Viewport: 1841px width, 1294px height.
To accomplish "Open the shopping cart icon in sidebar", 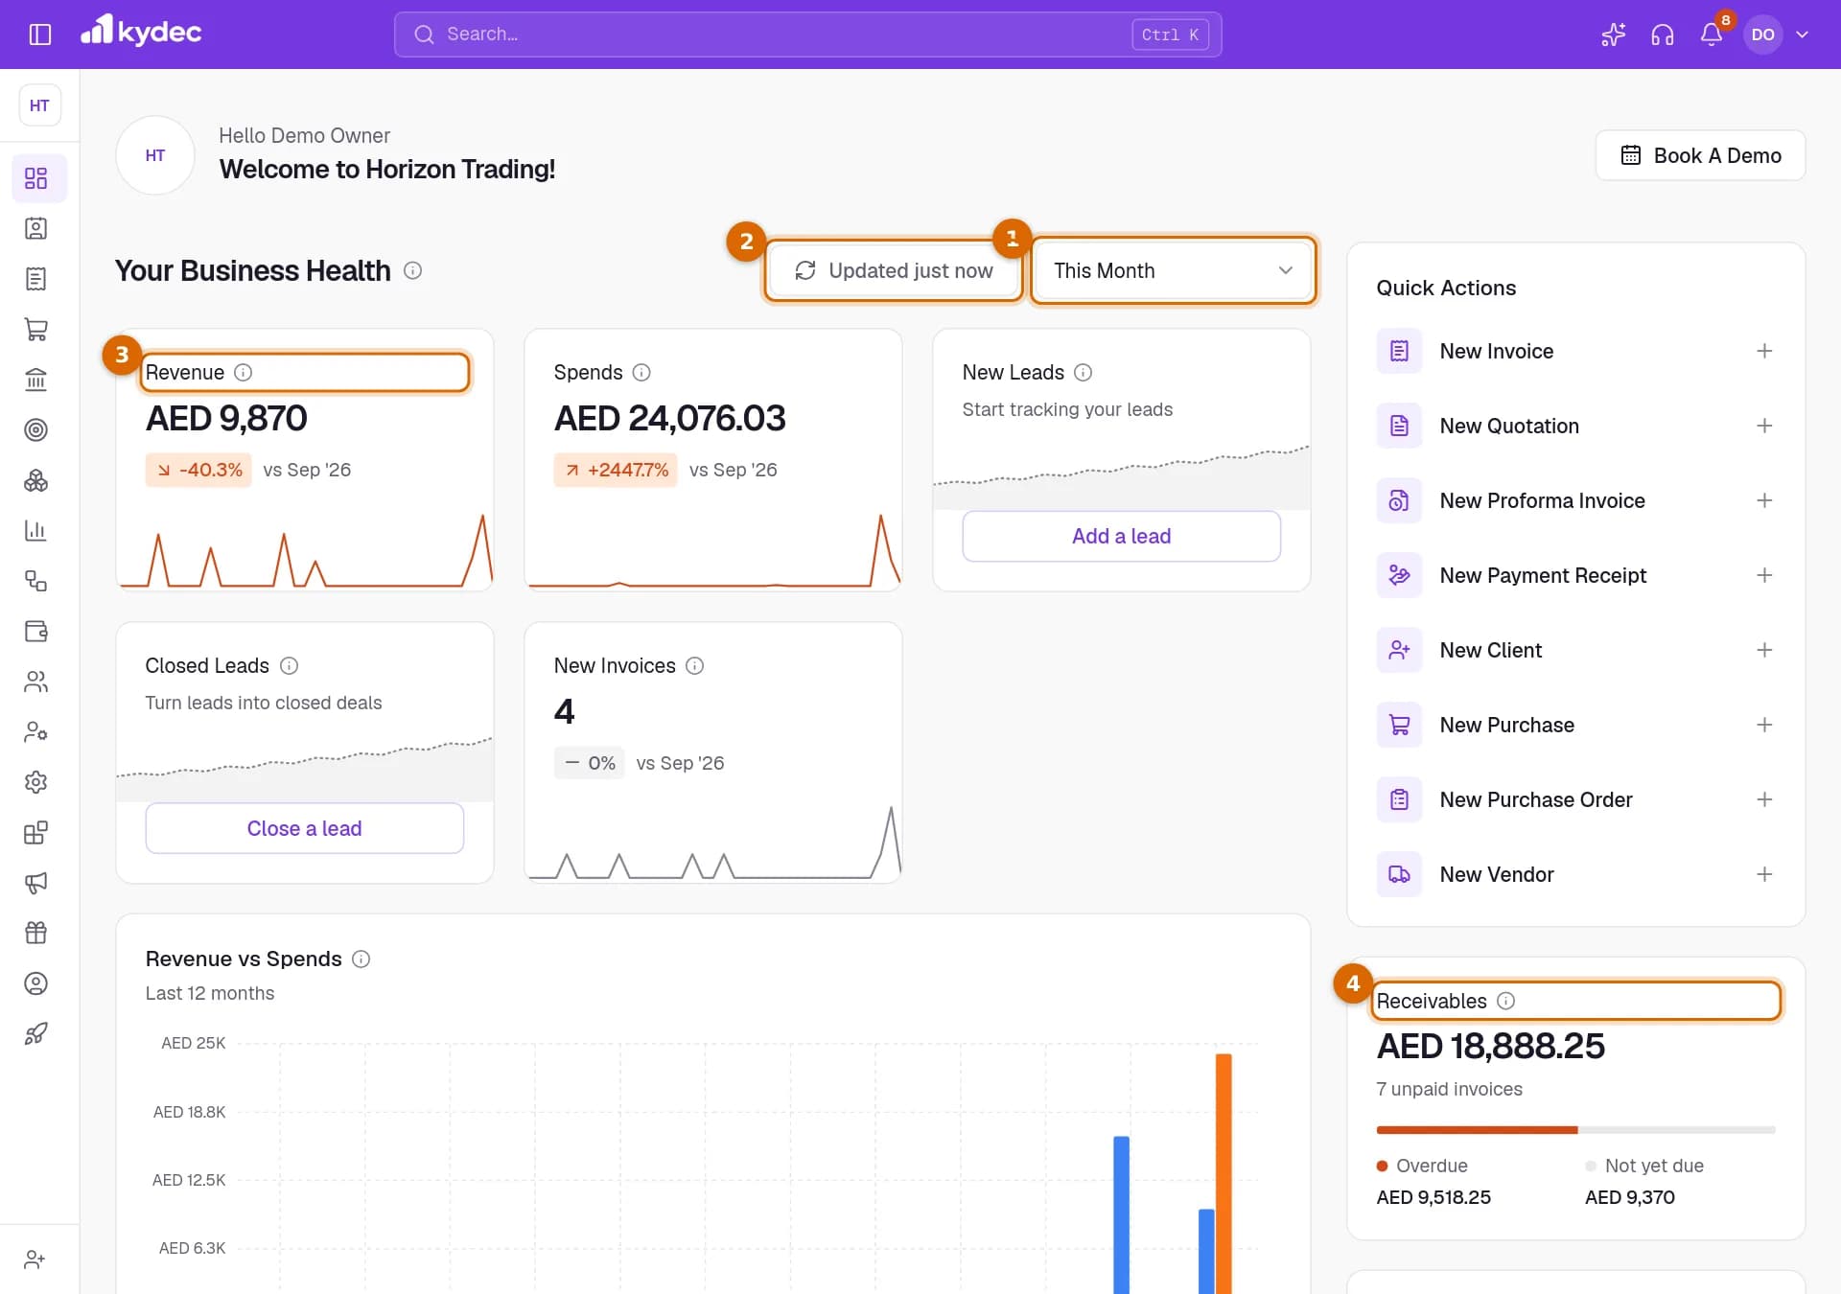I will [36, 329].
